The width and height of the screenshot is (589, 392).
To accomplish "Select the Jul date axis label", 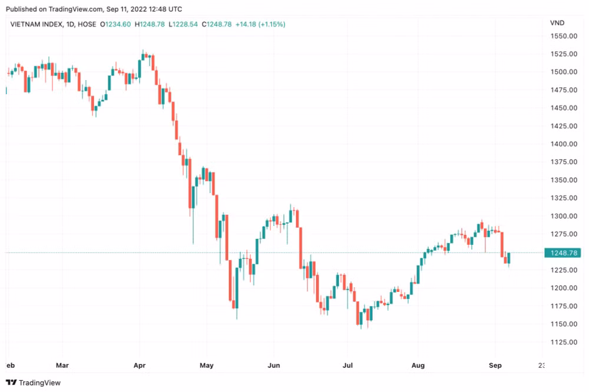I will 348,366.
